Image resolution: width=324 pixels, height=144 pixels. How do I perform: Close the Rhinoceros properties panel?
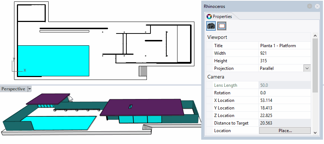[317, 6]
